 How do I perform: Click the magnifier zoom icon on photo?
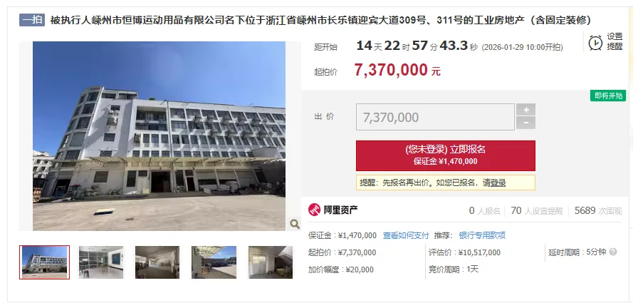point(295,224)
